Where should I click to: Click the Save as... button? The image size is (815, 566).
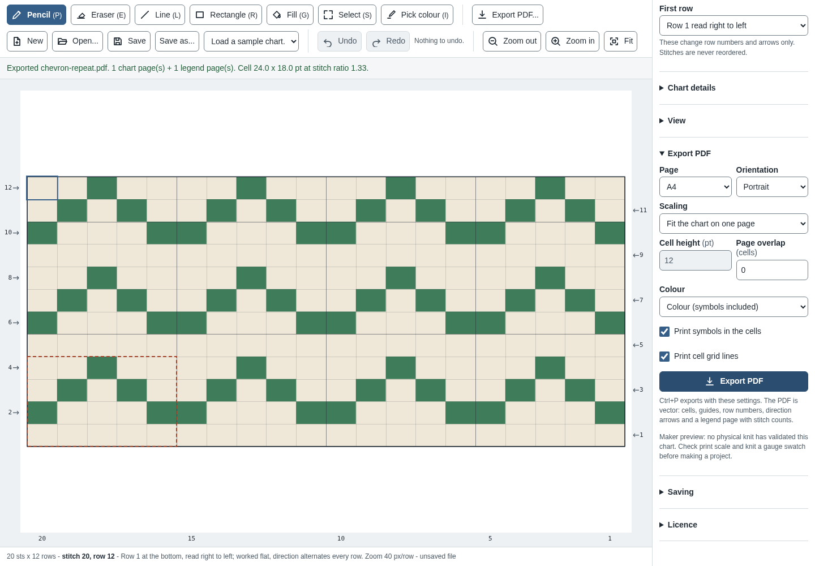(x=177, y=41)
